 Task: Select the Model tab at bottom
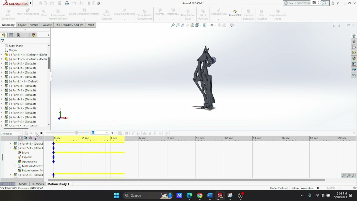tap(23, 184)
